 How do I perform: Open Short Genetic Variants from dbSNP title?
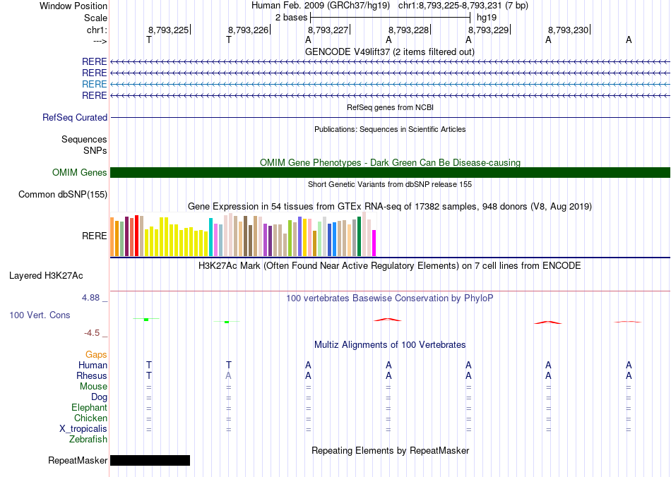[x=390, y=184]
